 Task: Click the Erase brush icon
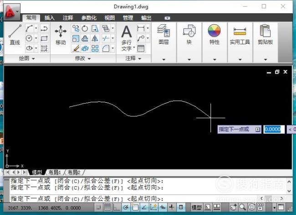pos(76,48)
